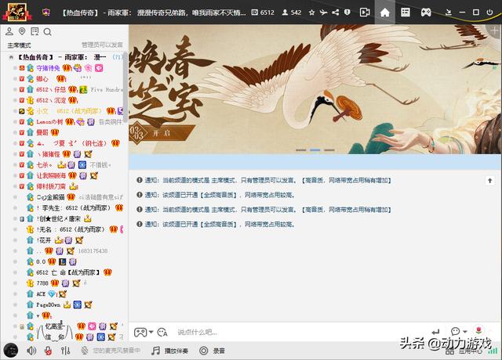Select user 丶猪猪怪 in member list

pyautogui.click(x=48, y=154)
